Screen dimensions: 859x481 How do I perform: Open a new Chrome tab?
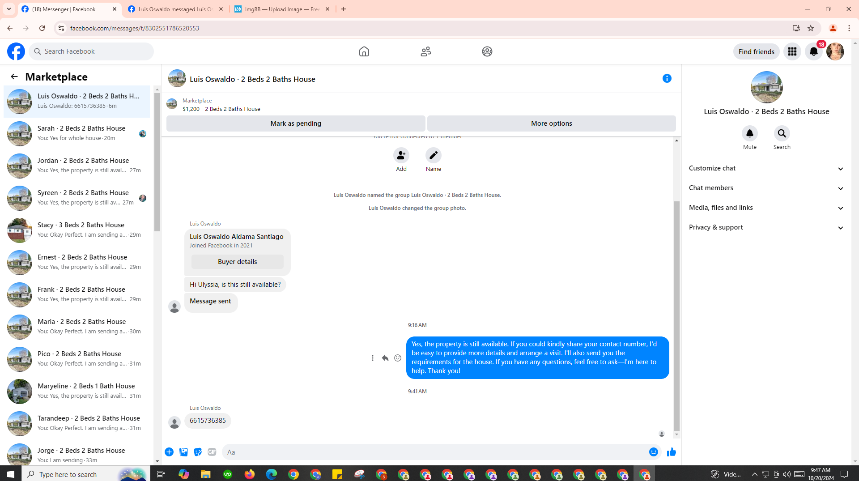344,9
